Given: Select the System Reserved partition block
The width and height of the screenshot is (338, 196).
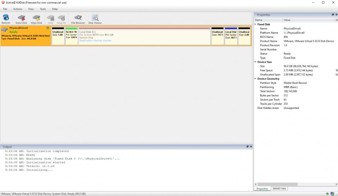Looking at the screenshot, I should click(71, 36).
